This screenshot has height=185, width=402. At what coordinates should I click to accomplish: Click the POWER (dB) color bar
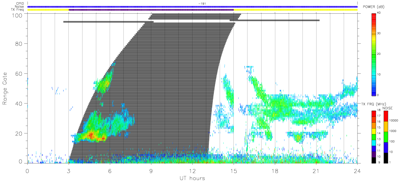point(374,54)
